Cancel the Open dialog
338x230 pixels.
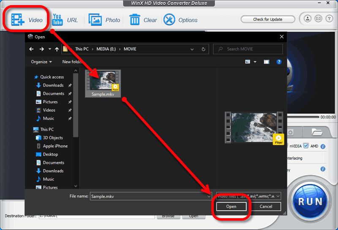tap(266, 206)
